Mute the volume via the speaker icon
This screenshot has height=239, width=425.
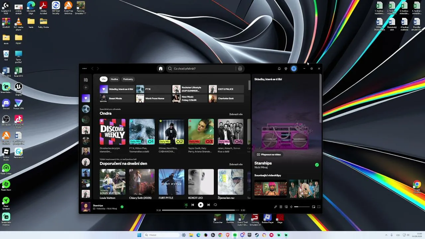pos(291,207)
